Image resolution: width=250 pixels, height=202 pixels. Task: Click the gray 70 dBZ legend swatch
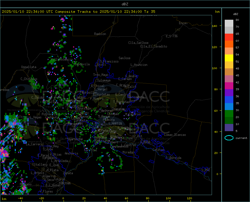click(229, 30)
